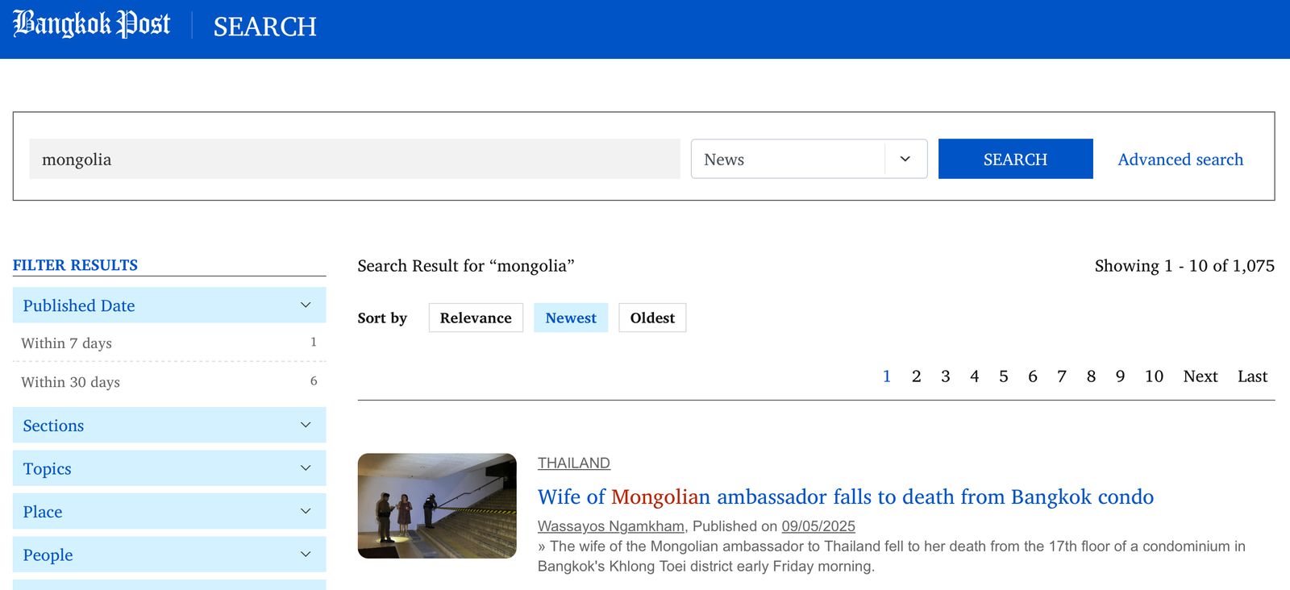Open the Advanced search link

[x=1180, y=160]
